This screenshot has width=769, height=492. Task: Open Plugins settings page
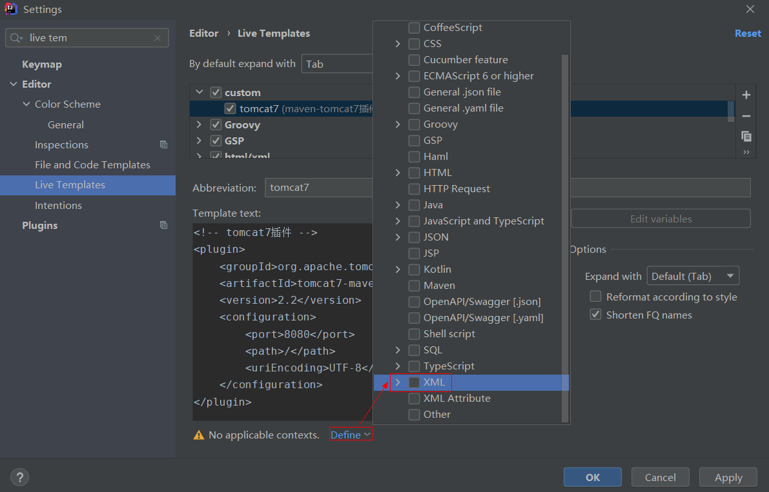40,226
